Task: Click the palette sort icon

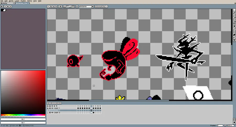Action: (x=5, y=7)
